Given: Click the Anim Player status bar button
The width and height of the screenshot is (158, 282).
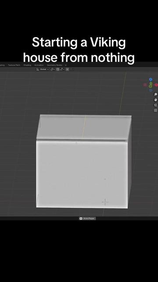Looking at the screenshot, I should tap(87, 219).
